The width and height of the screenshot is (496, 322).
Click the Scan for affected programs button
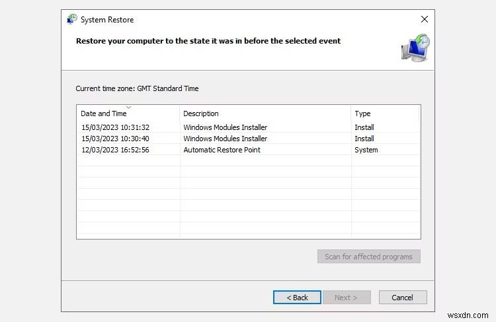(x=369, y=257)
